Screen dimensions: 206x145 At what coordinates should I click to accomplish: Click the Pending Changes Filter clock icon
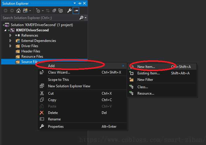(x=38, y=11)
